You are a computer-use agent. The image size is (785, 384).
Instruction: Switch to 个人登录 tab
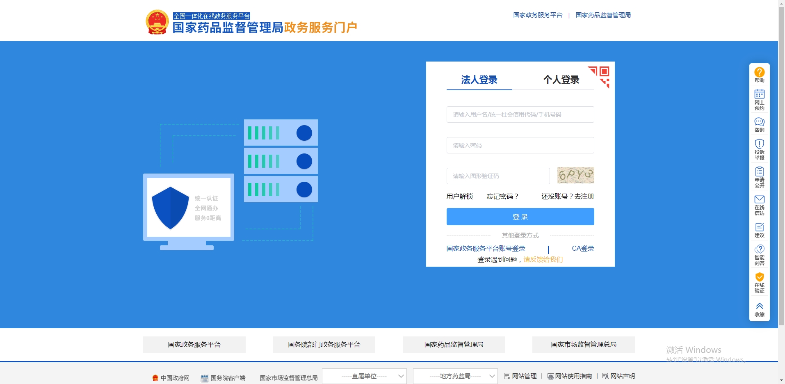561,80
